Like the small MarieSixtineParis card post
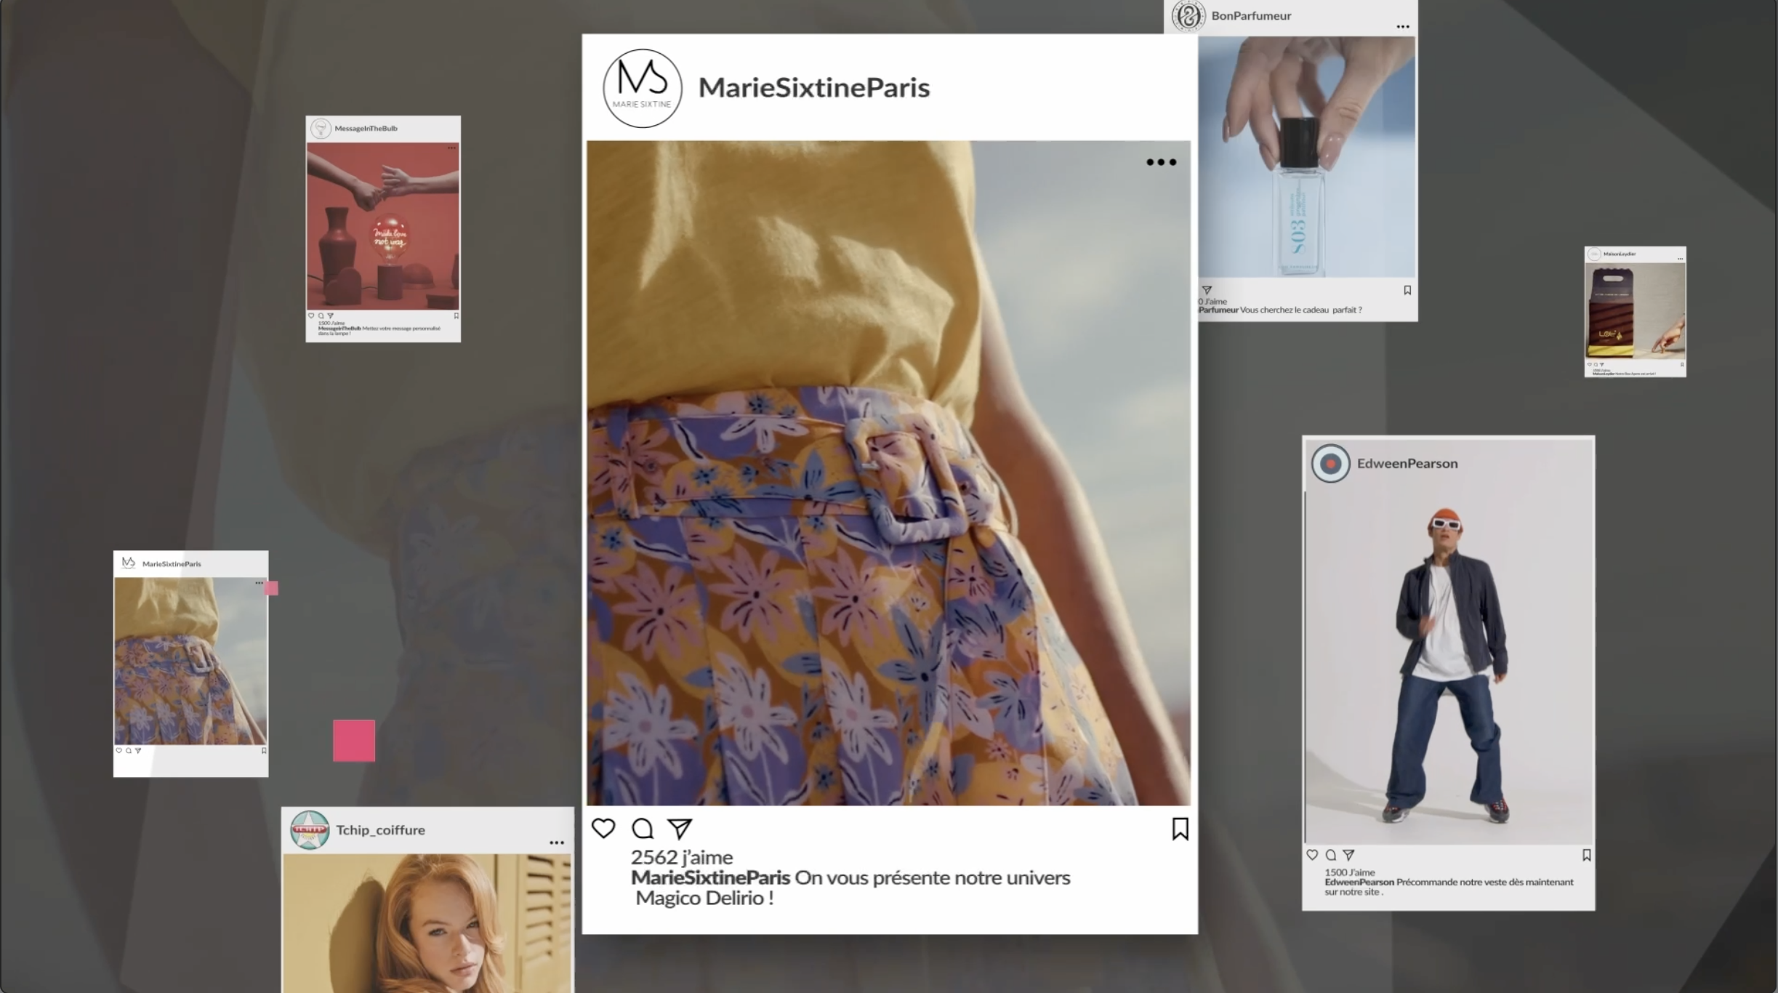The width and height of the screenshot is (1778, 993). pyautogui.click(x=118, y=750)
